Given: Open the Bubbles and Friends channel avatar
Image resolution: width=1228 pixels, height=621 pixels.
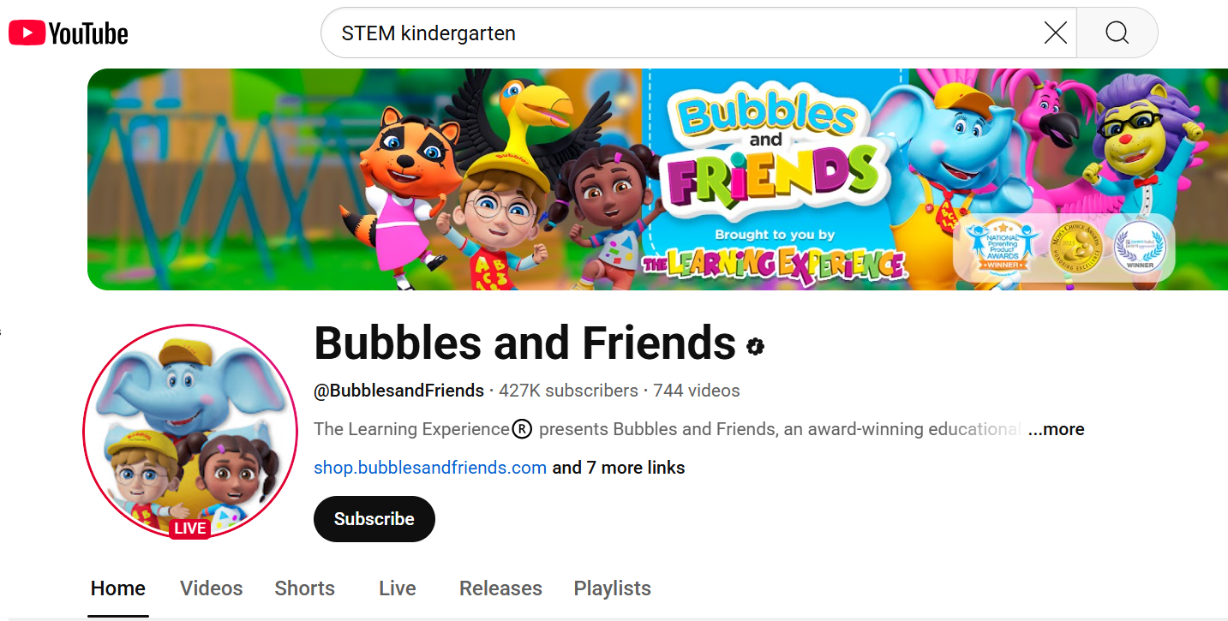Looking at the screenshot, I should click(190, 432).
